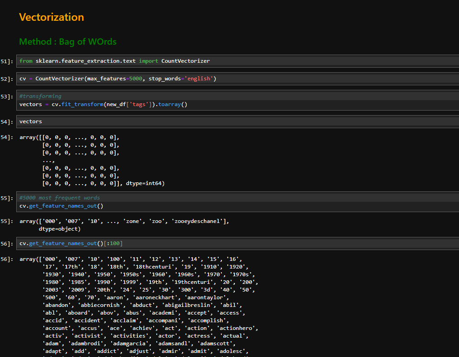The width and height of the screenshot is (459, 357).
Task: Click the input prompt number 51
Action: 7,61
